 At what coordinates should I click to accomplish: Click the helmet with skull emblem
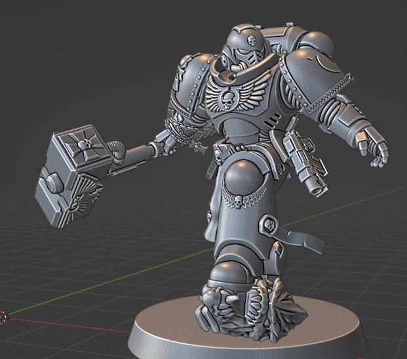(x=245, y=49)
